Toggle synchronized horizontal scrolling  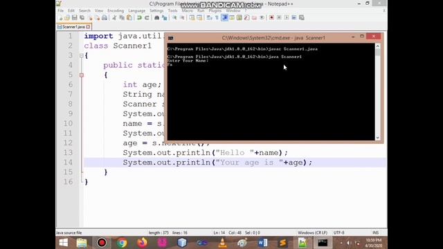coord(199,18)
